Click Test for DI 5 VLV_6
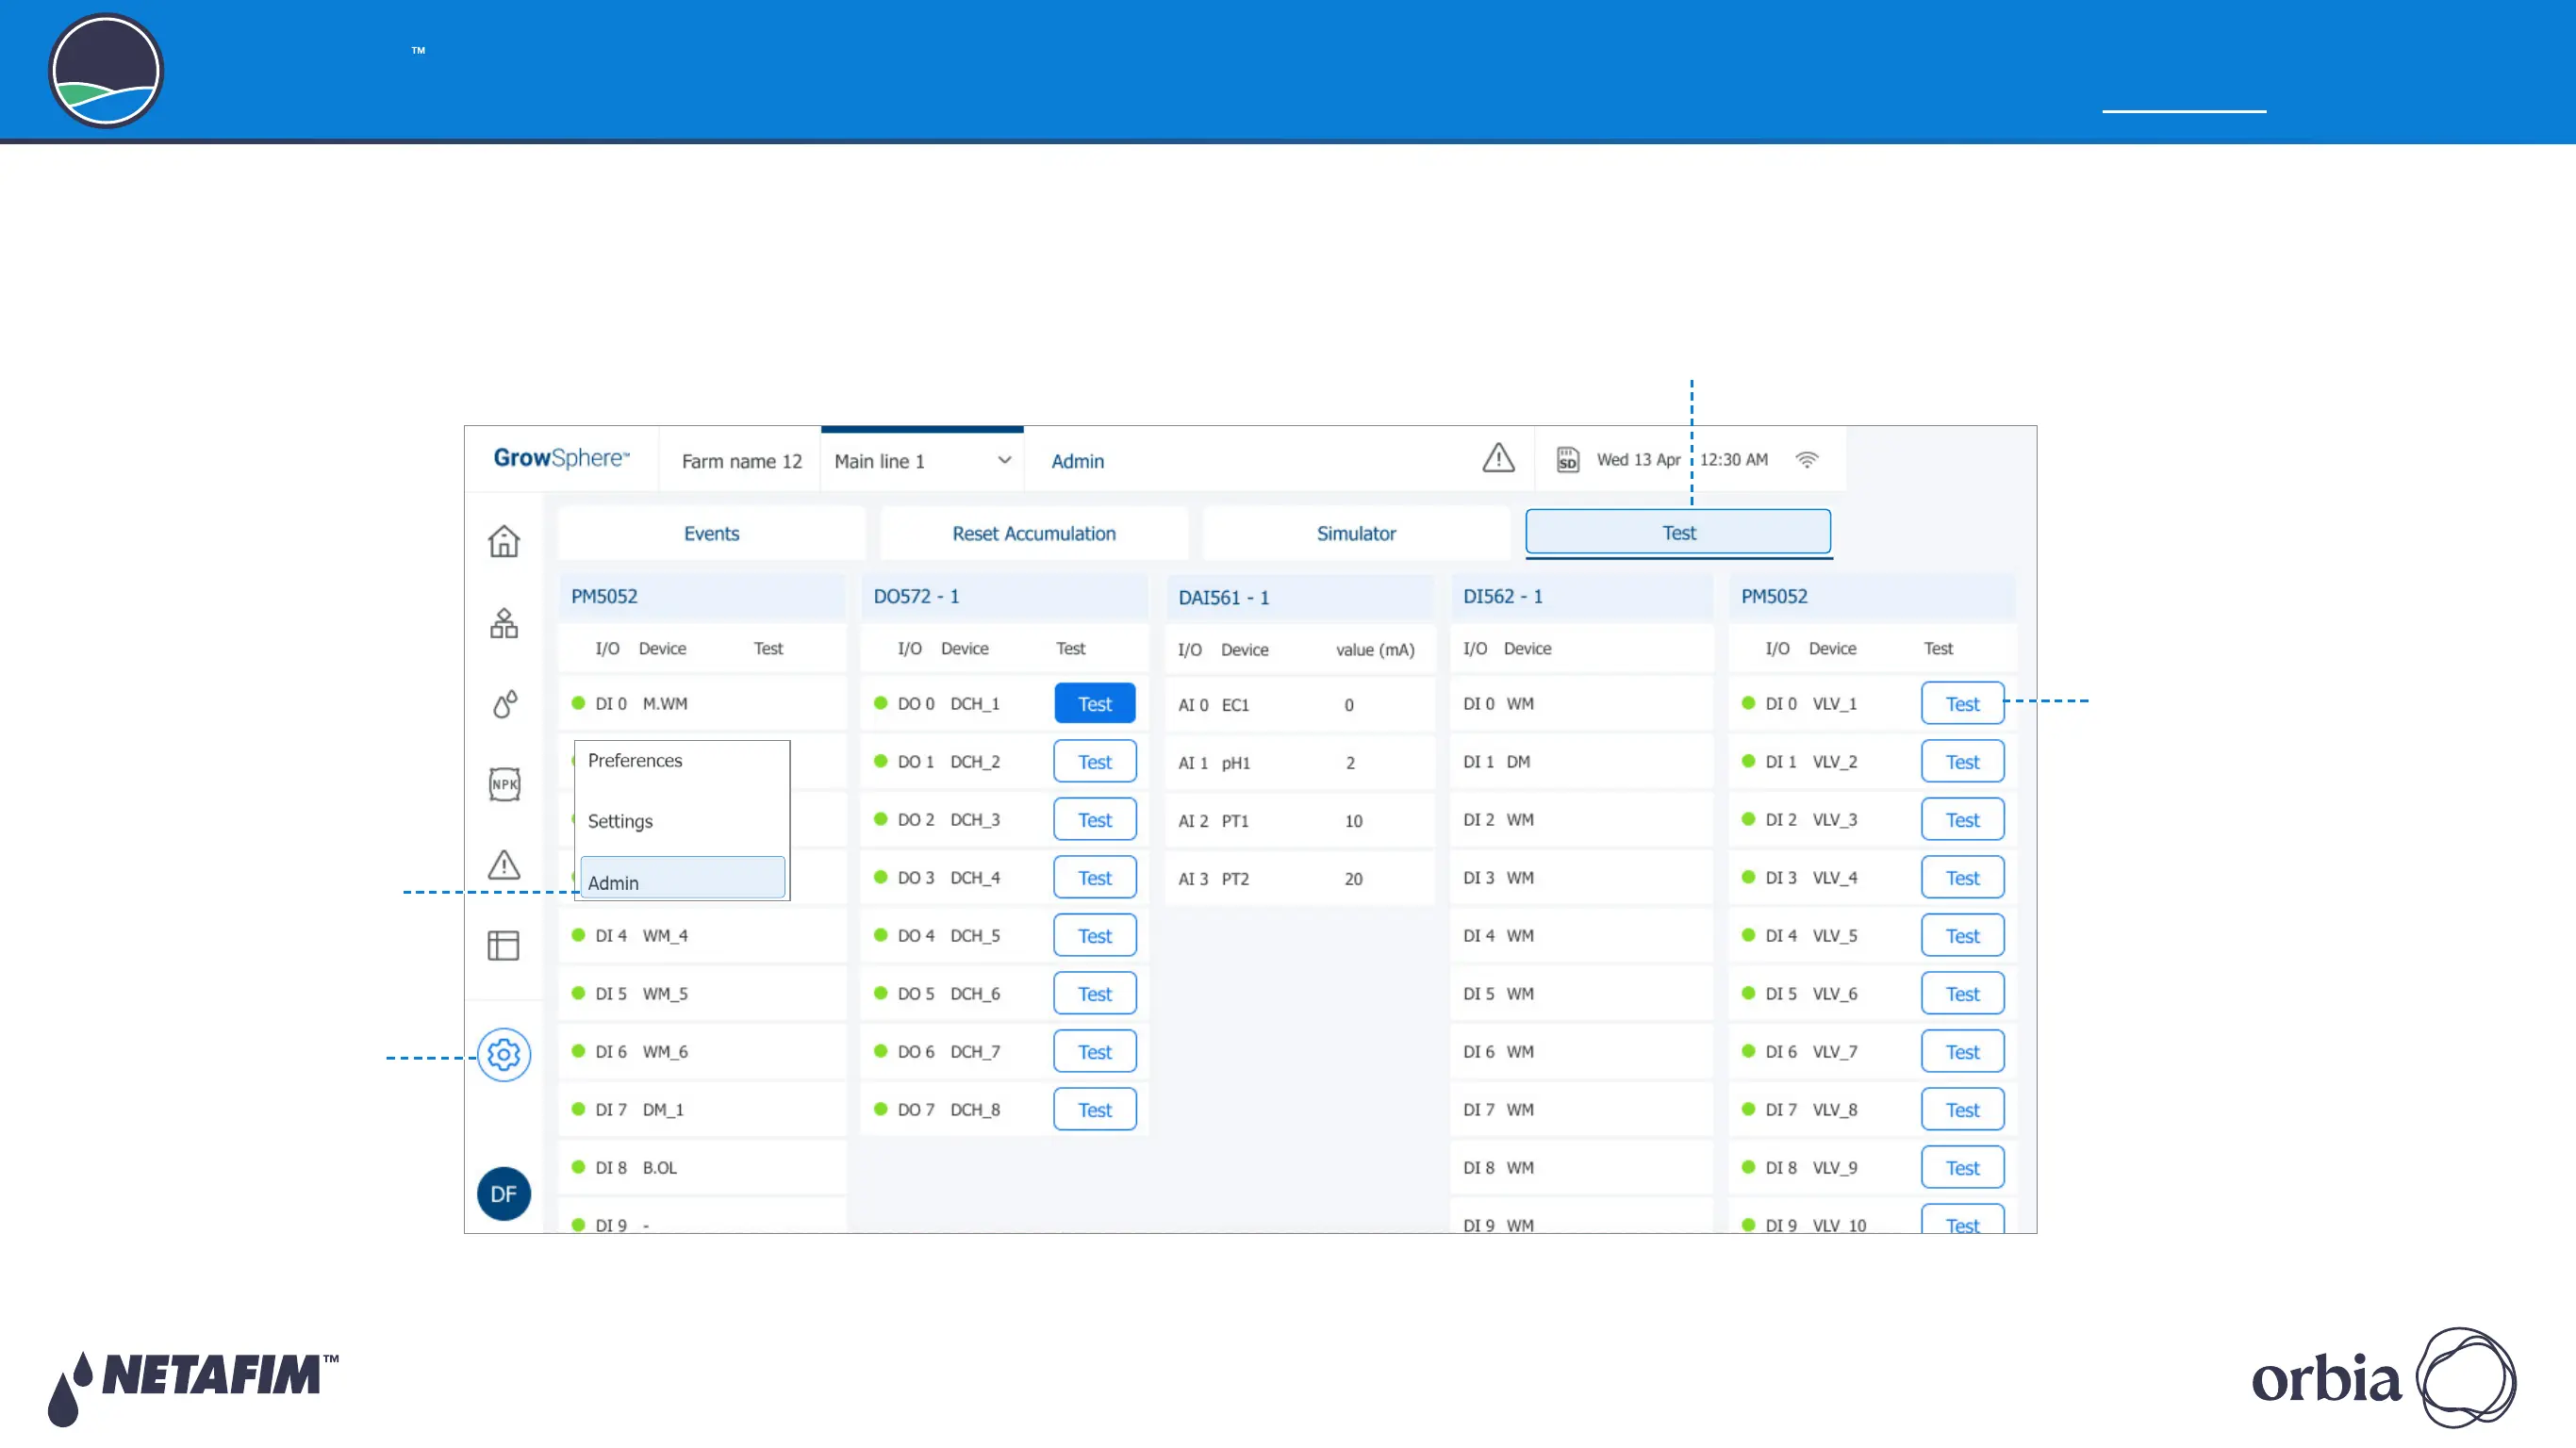 pos(1963,994)
